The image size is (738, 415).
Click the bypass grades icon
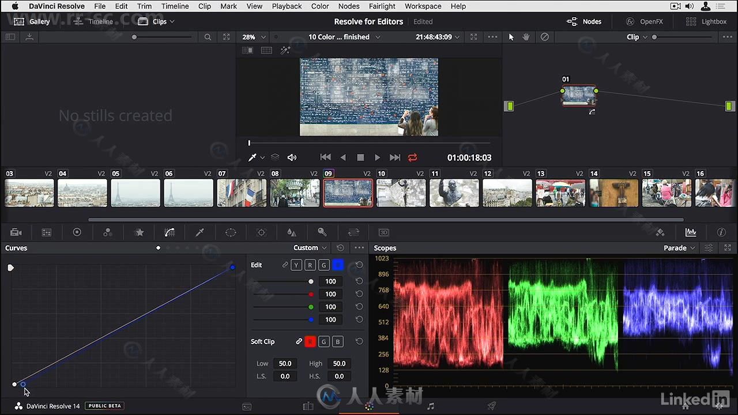(544, 37)
